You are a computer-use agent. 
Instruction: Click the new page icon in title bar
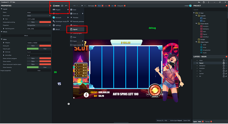204,2
